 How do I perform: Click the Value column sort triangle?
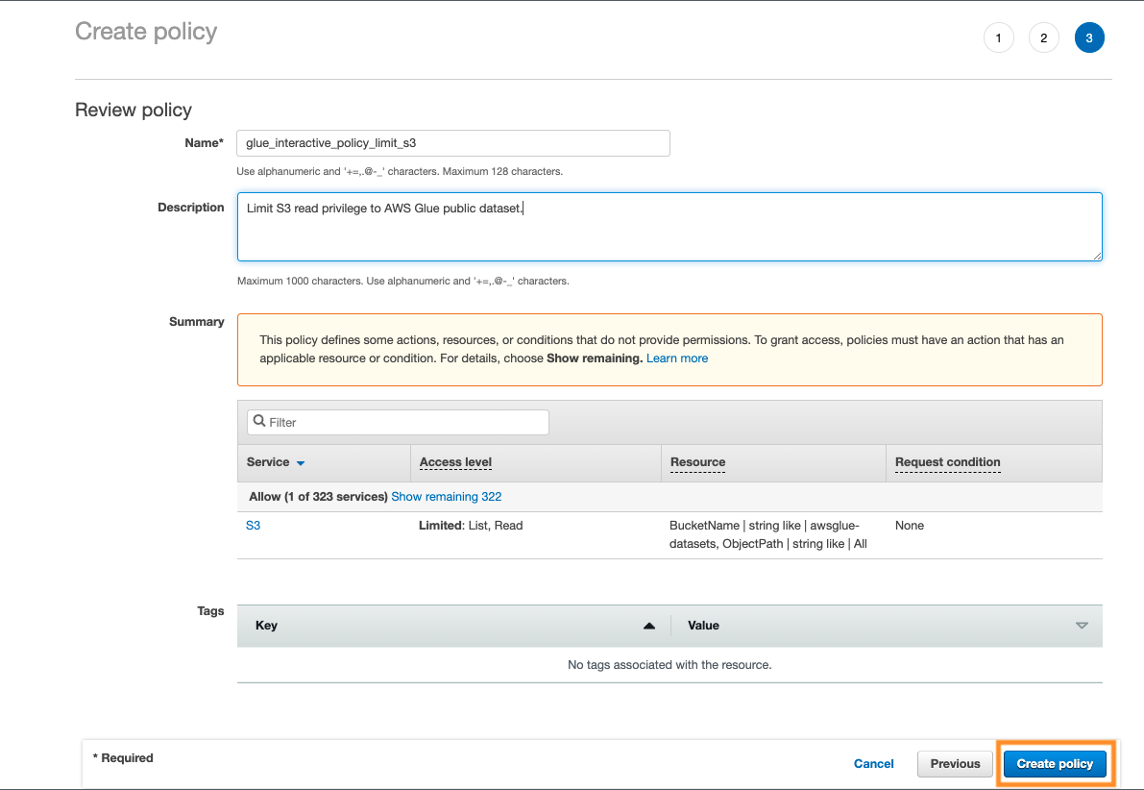point(1082,626)
